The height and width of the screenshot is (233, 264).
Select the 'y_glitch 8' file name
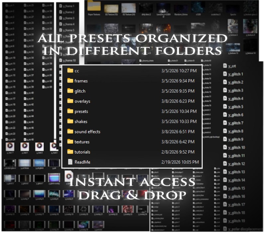[x=235, y=131]
